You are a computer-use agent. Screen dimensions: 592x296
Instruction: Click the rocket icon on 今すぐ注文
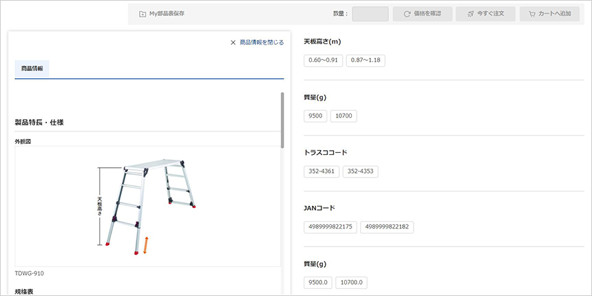point(469,14)
